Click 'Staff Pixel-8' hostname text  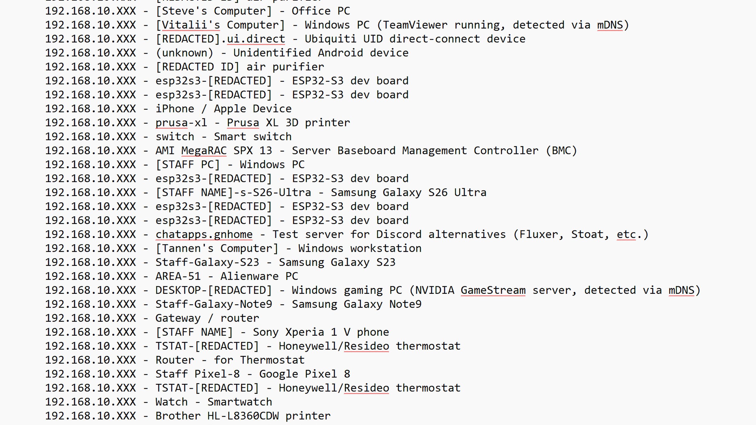[198, 374]
